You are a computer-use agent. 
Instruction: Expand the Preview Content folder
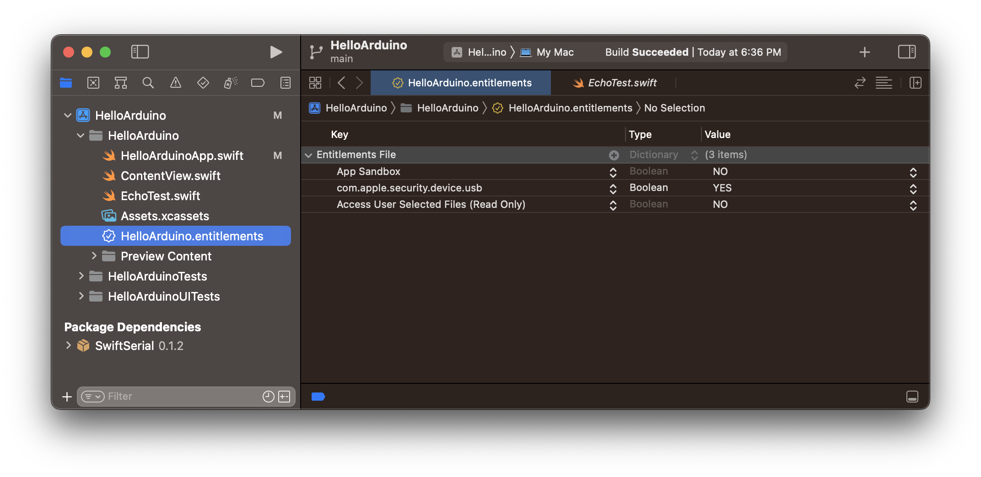[94, 256]
